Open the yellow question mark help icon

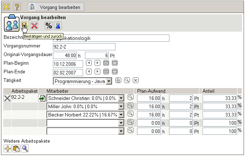pyautogui.click(x=17, y=7)
